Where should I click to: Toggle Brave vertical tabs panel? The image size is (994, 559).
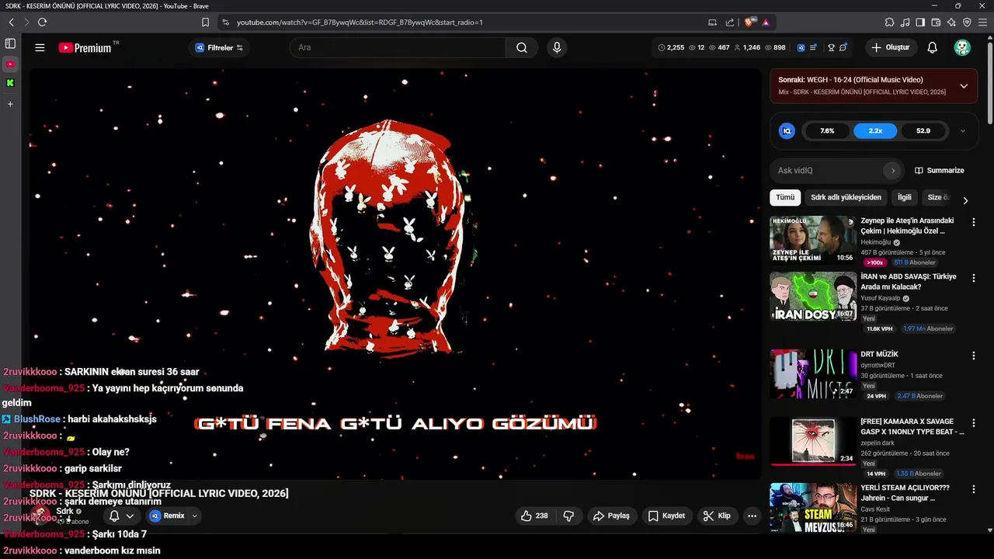tap(10, 43)
